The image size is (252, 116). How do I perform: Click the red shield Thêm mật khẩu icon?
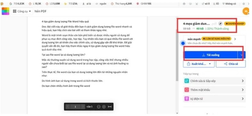187,90
